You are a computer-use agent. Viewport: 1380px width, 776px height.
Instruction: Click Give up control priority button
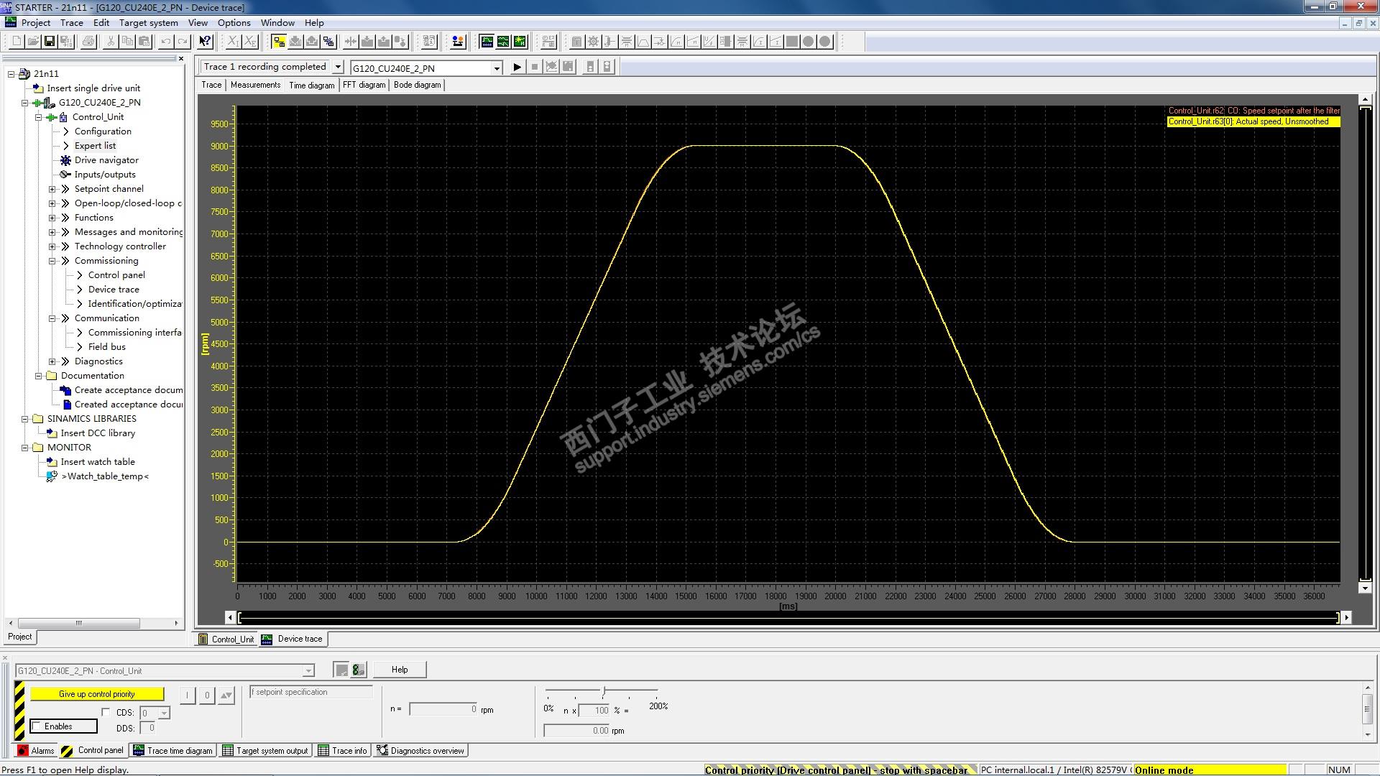(x=97, y=694)
